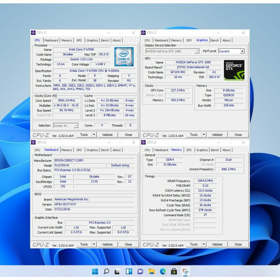This screenshot has height=280, width=280.
Task: Open File Explorer from the taskbar
Action: [151, 271]
